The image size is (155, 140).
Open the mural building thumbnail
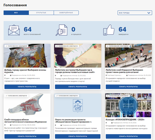tap(27, 56)
